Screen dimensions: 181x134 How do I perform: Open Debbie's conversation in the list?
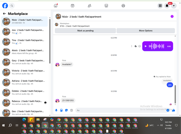click(x=24, y=92)
